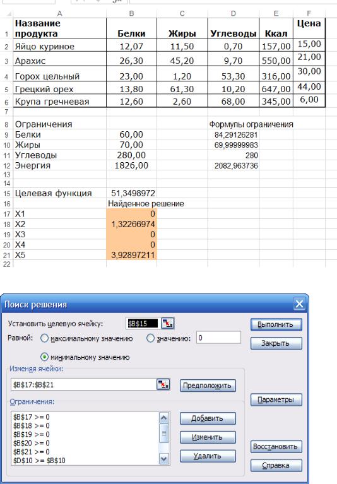Click cell Грецкий орех
The width and height of the screenshot is (337, 484).
(59, 88)
